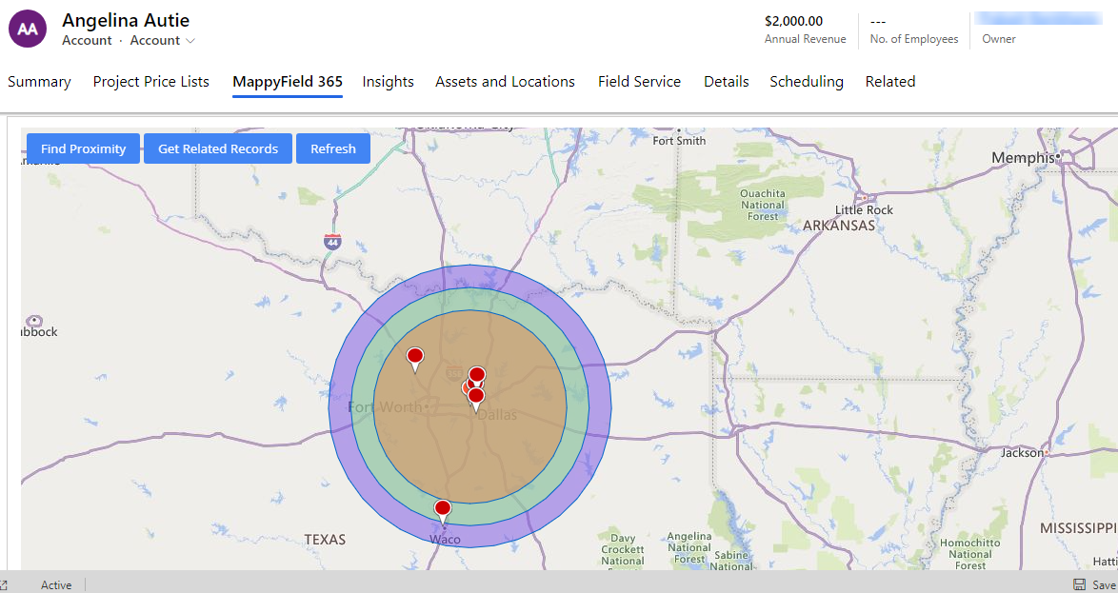
Task: Click the Save floppy disk icon
Action: [1079, 585]
